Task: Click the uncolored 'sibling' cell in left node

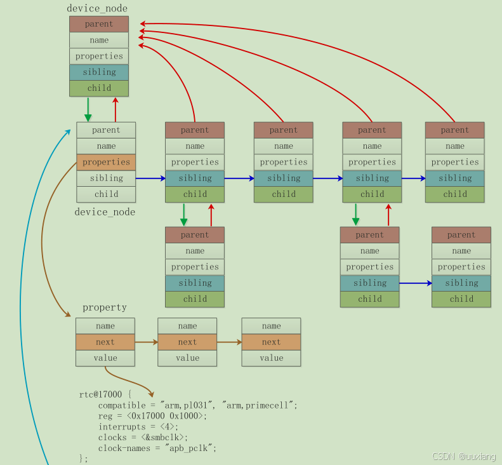Action: coord(106,178)
